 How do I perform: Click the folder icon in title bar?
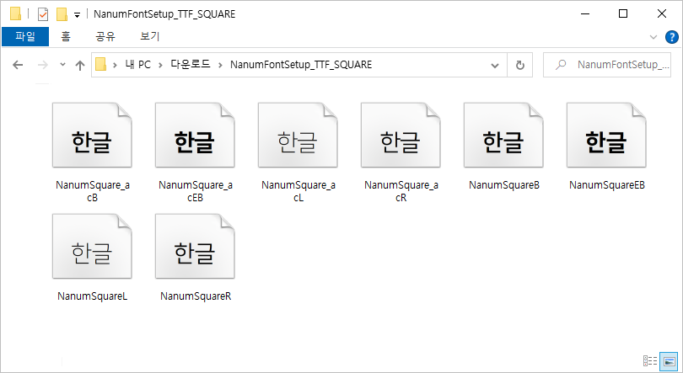(x=16, y=14)
